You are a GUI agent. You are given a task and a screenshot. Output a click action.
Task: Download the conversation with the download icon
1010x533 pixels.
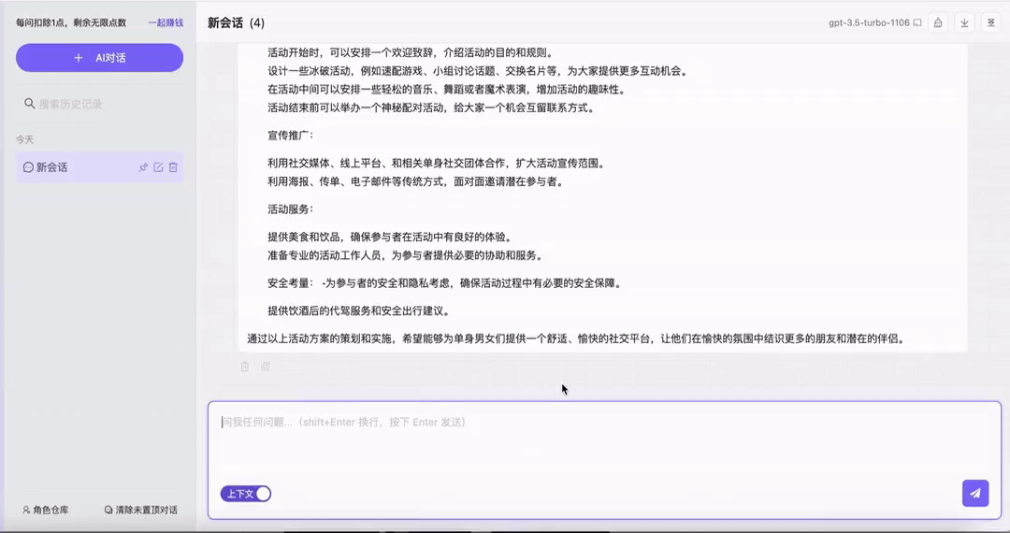click(964, 22)
